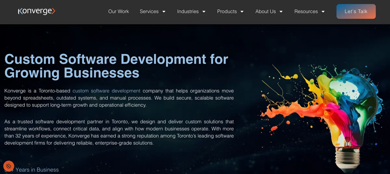Follow the custom software development link
The width and height of the screenshot is (390, 174).
pyautogui.click(x=106, y=91)
